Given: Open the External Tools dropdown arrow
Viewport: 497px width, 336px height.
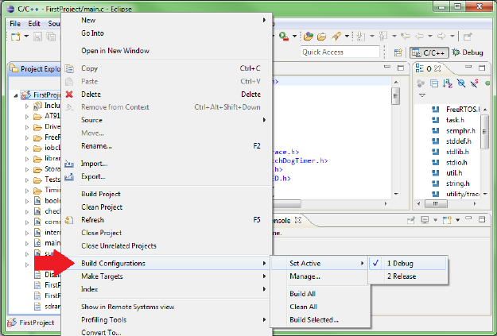Looking at the screenshot, I should 294,37.
